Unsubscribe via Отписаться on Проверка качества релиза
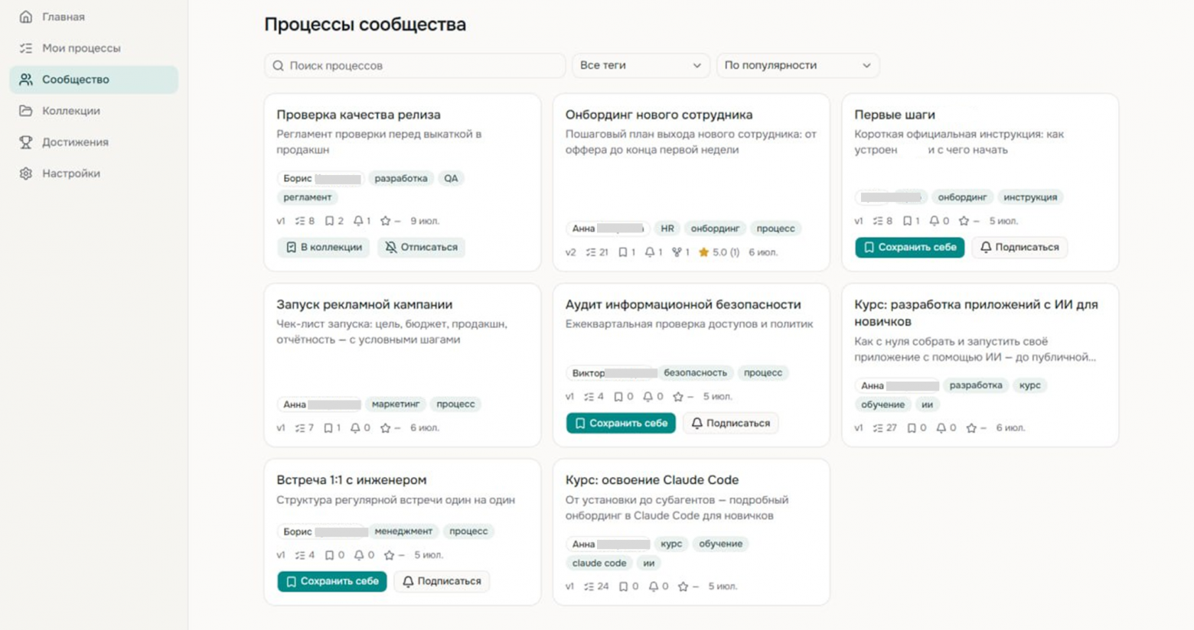 pyautogui.click(x=421, y=247)
